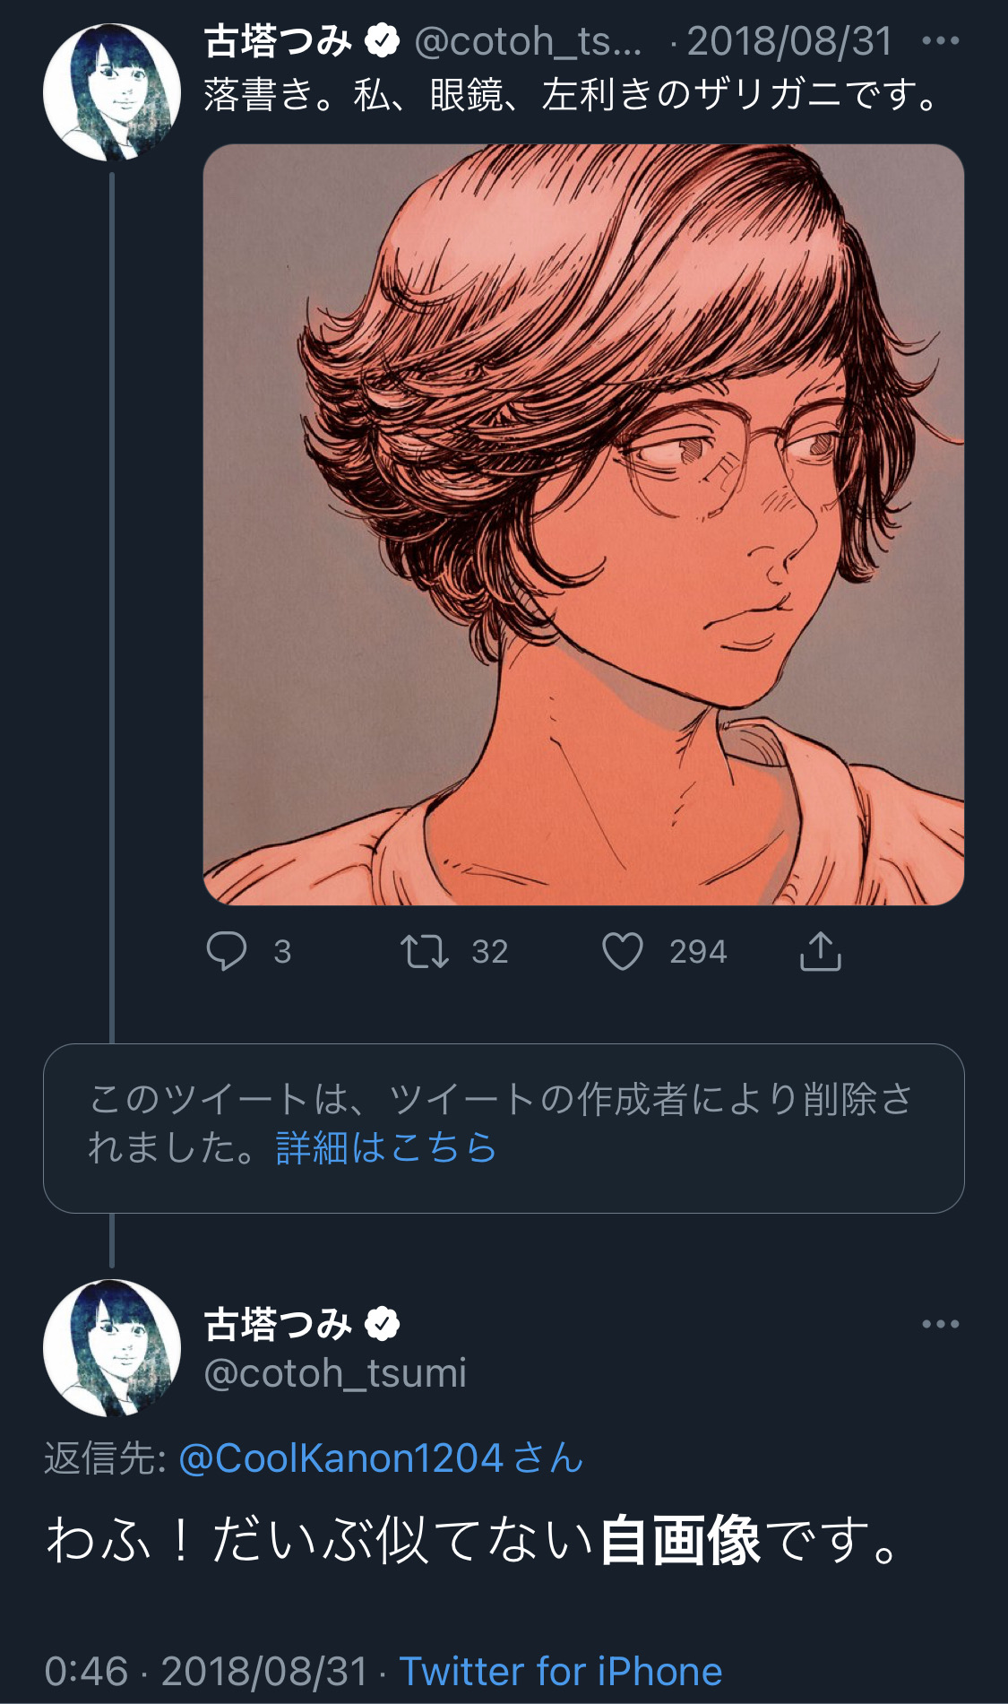Tap the retweet arrows icon

click(x=424, y=951)
